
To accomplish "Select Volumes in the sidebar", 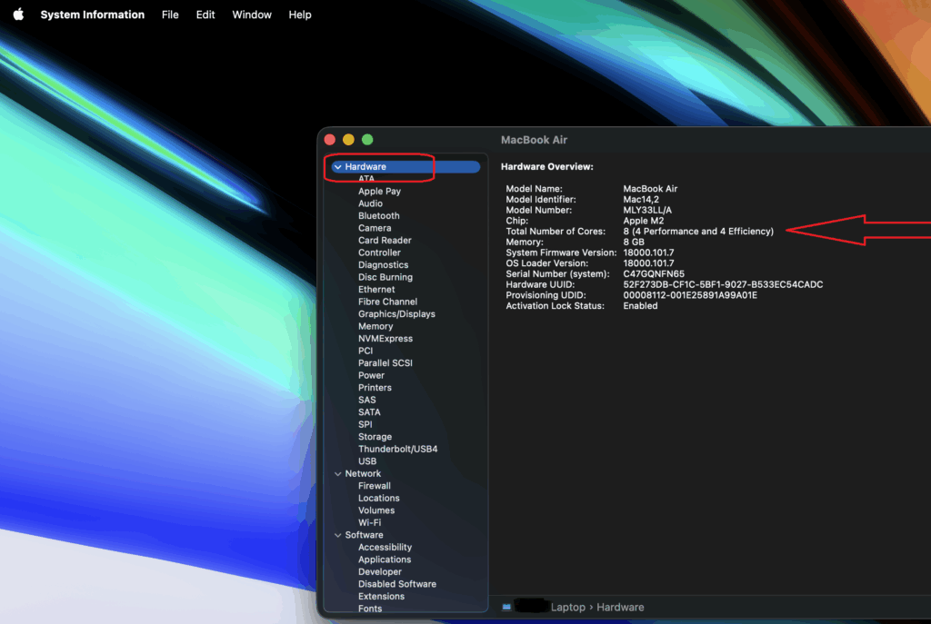I will point(376,510).
